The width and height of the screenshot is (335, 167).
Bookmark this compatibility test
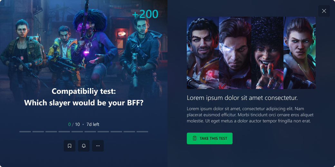tap(70, 146)
